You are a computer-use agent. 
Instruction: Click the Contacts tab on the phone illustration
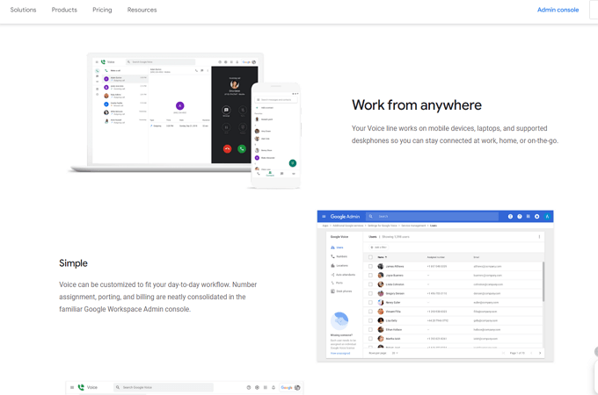pyautogui.click(x=270, y=174)
